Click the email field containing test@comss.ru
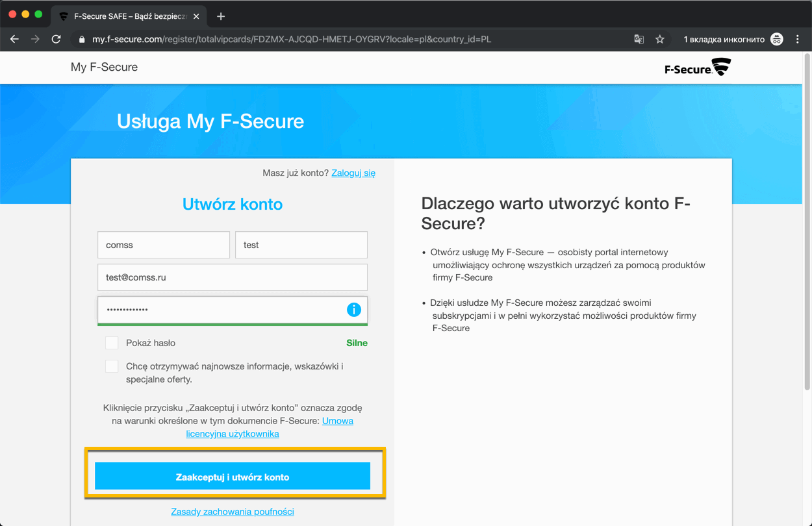Screen dimensions: 812x526 pyautogui.click(x=232, y=277)
